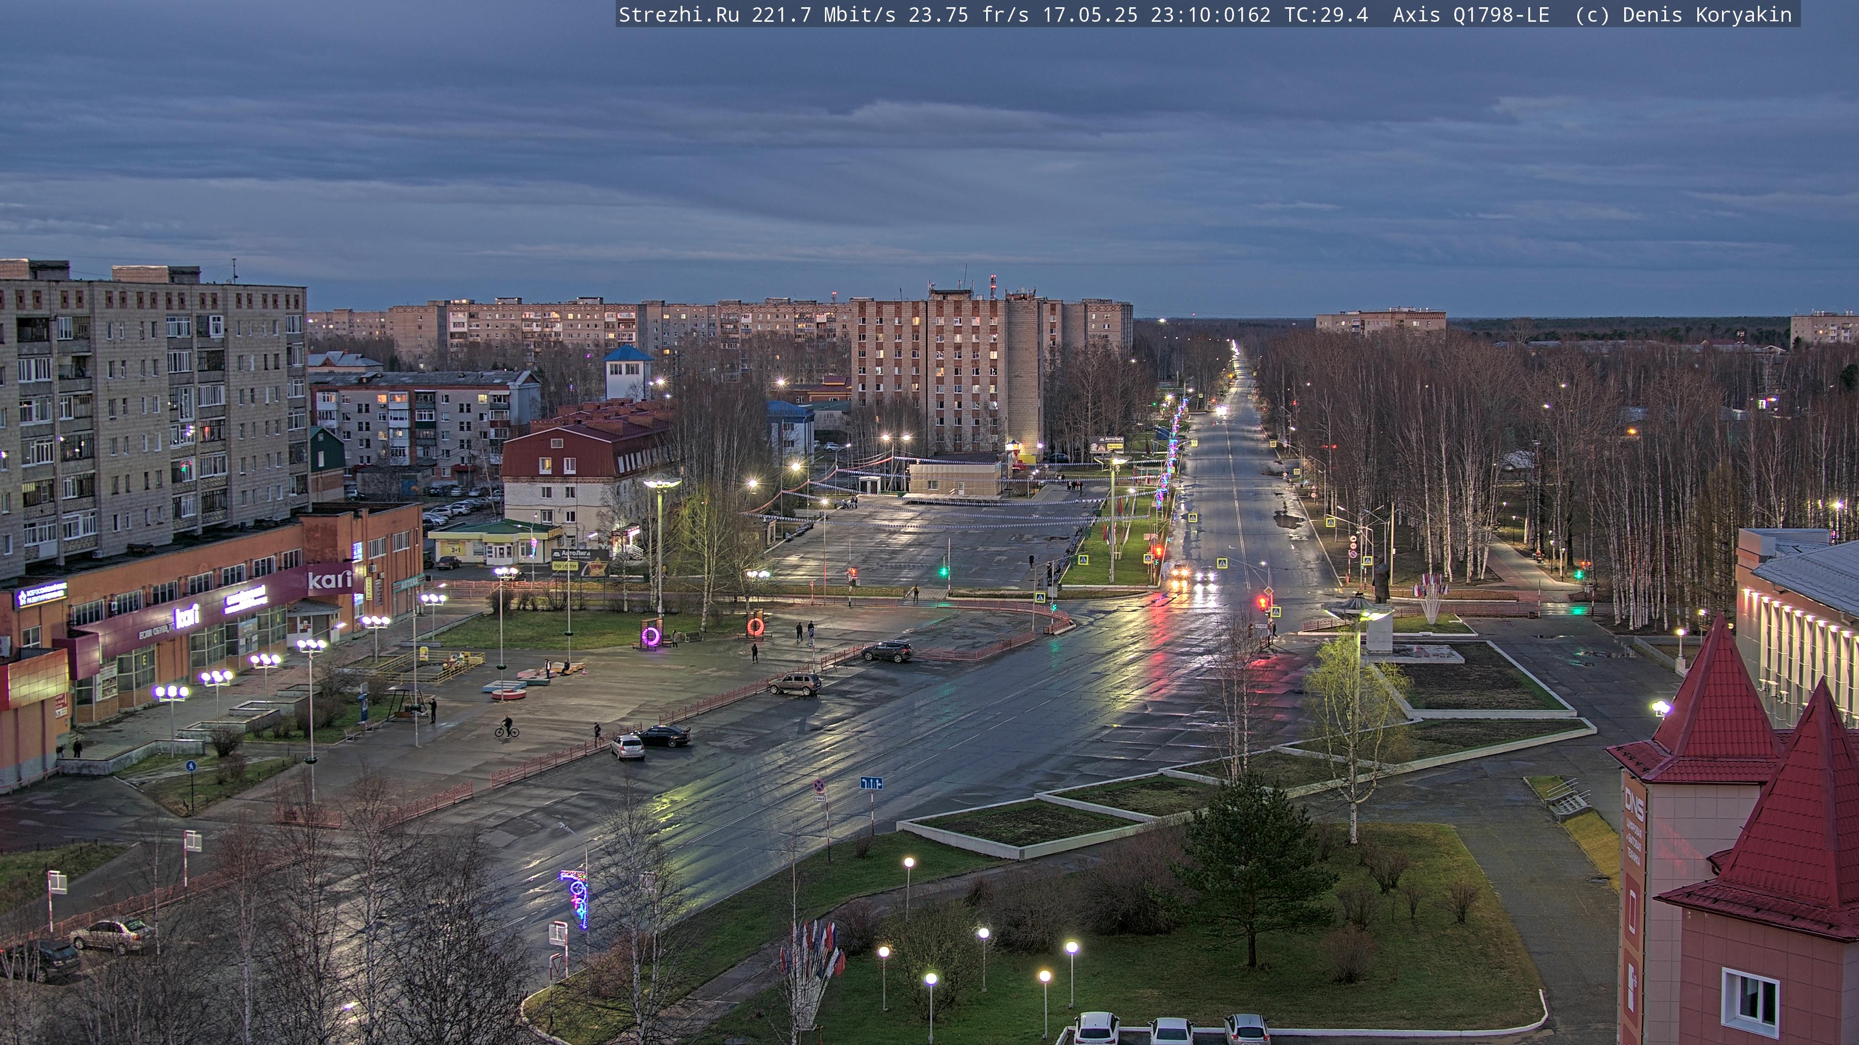Click the large kari sign on storefront corner
The width and height of the screenshot is (1859, 1045).
(330, 579)
